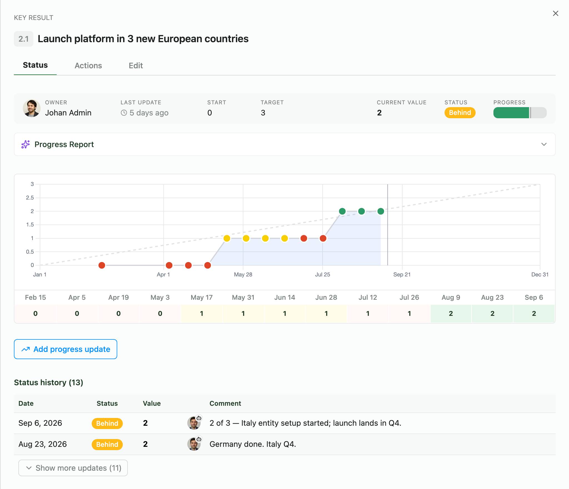Click the last green chart data point
569x489 pixels.
tap(381, 211)
